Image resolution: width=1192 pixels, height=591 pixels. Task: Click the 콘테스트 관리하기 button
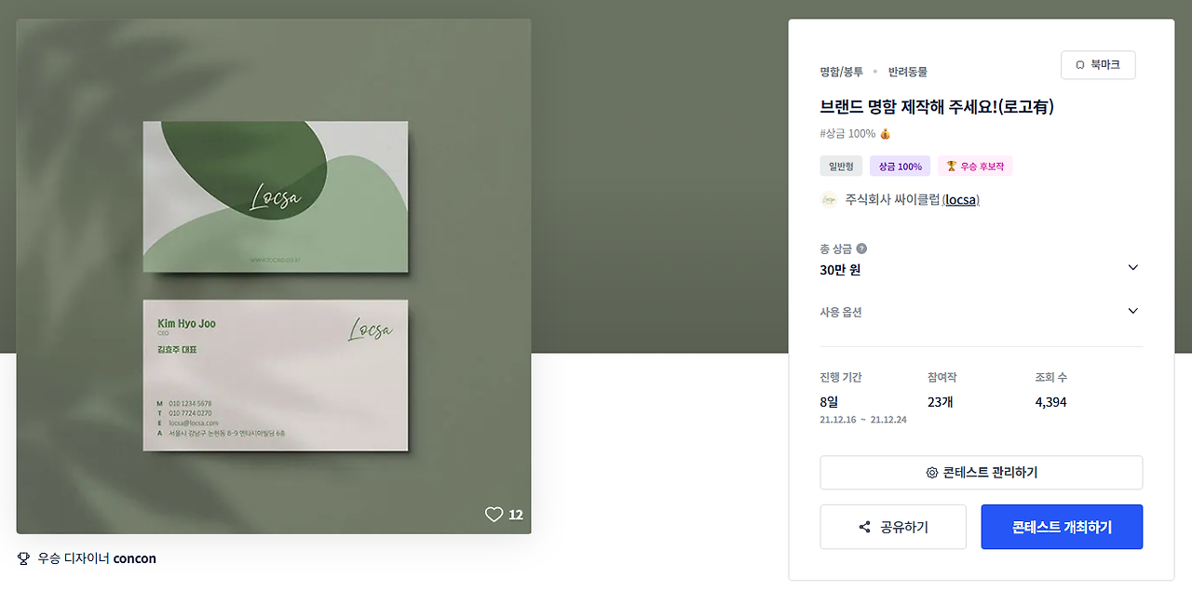click(982, 473)
